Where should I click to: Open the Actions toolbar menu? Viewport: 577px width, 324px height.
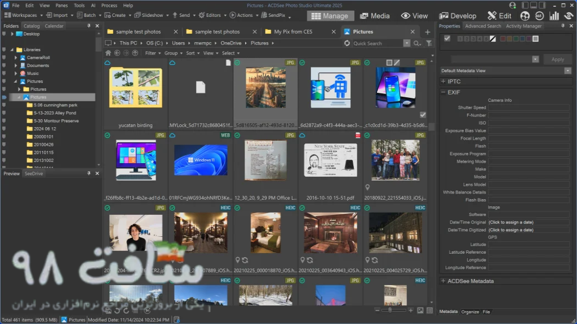[243, 15]
